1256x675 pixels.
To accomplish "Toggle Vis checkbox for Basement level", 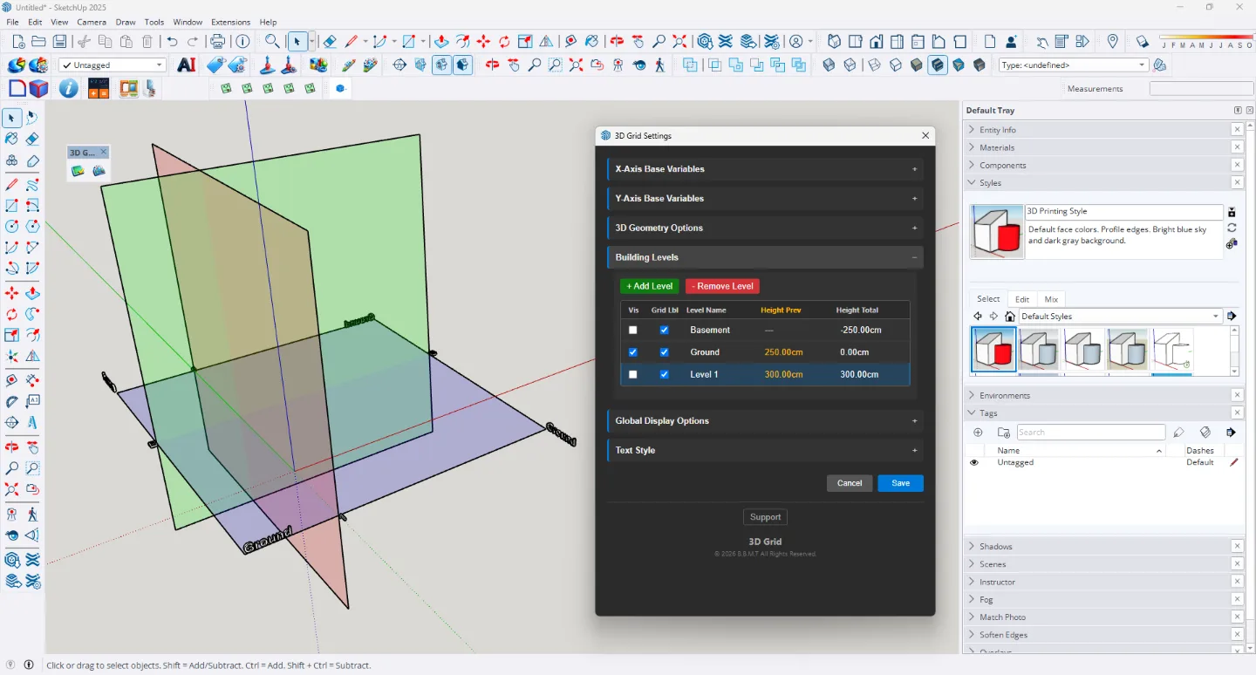I will [x=633, y=331].
